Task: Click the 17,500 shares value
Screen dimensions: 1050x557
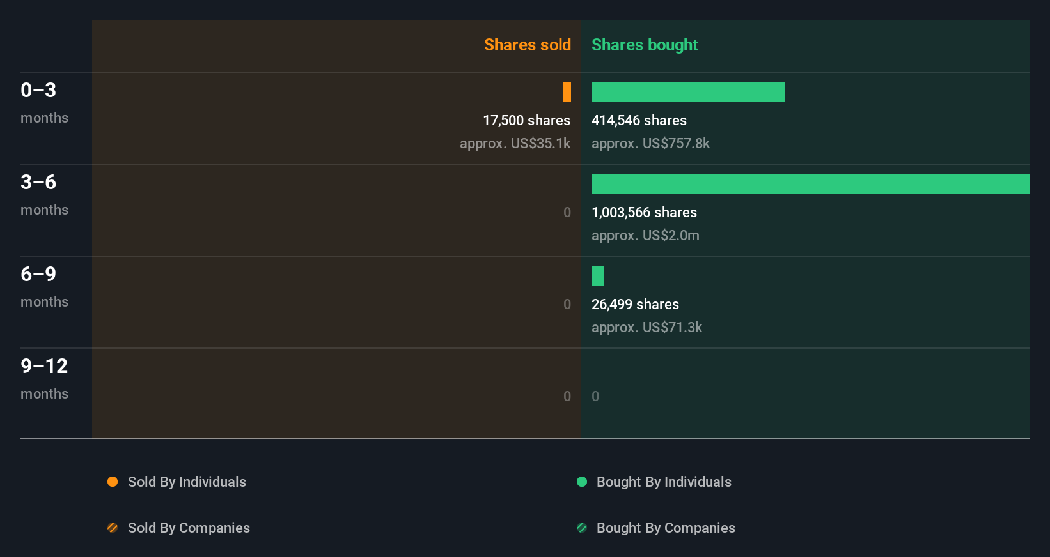Action: tap(526, 120)
